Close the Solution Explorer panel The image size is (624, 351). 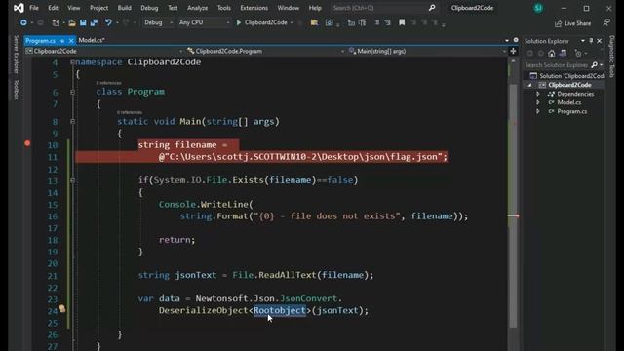tap(600, 41)
